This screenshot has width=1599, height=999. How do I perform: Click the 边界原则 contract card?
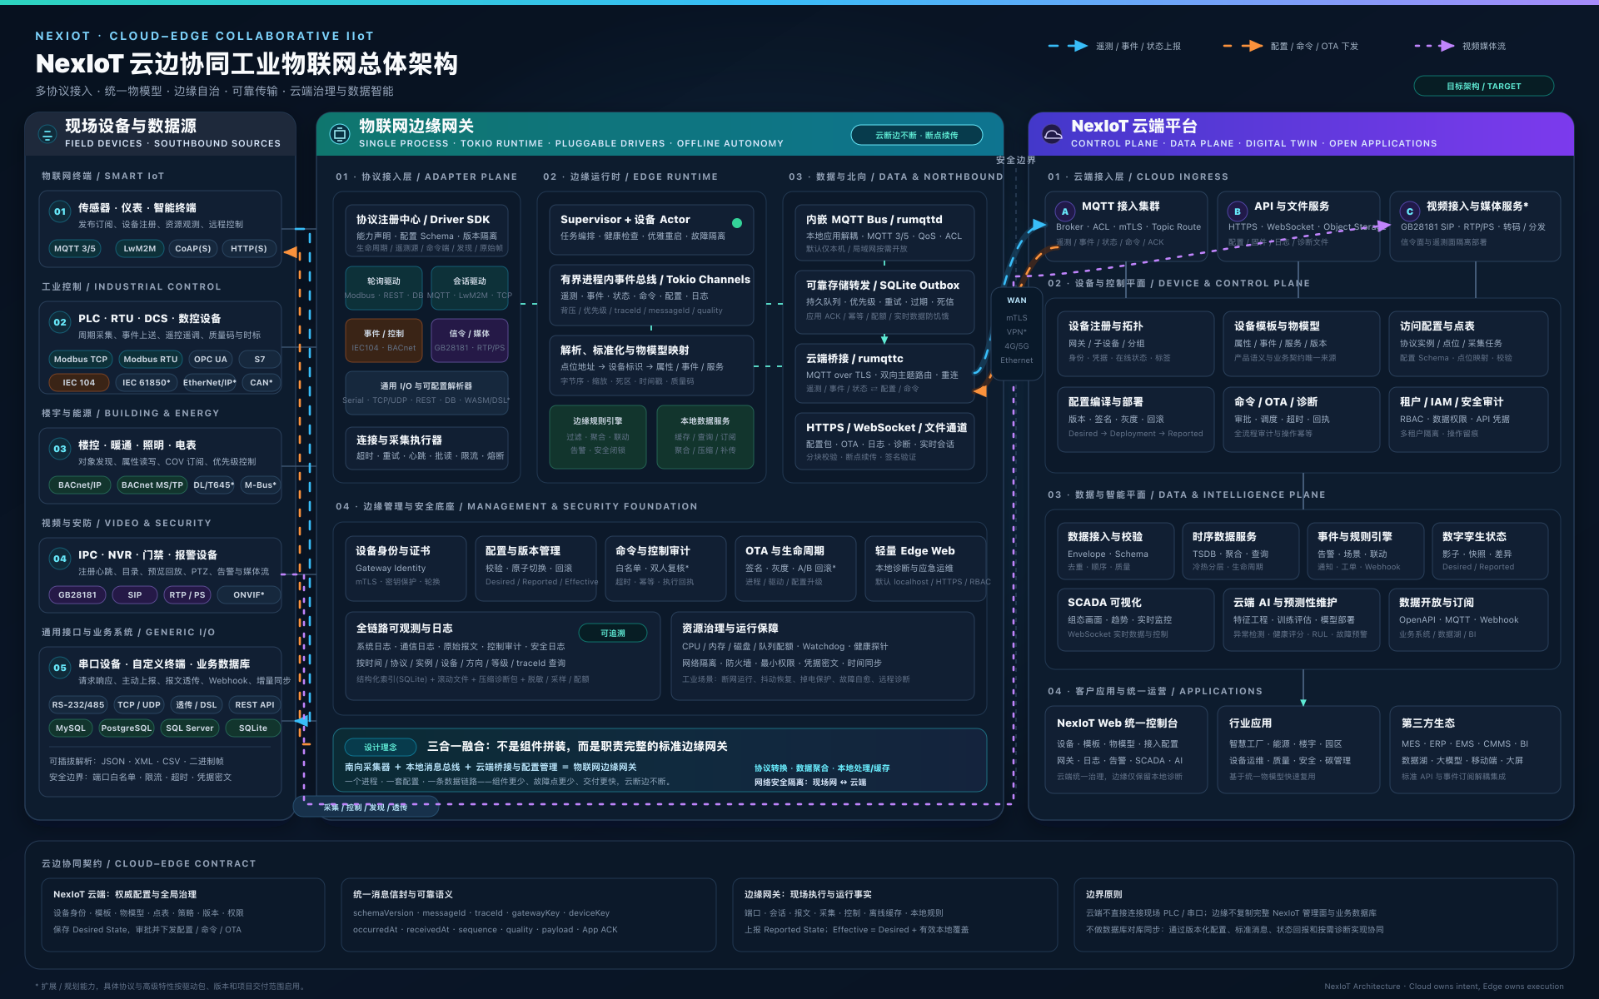coord(1316,914)
